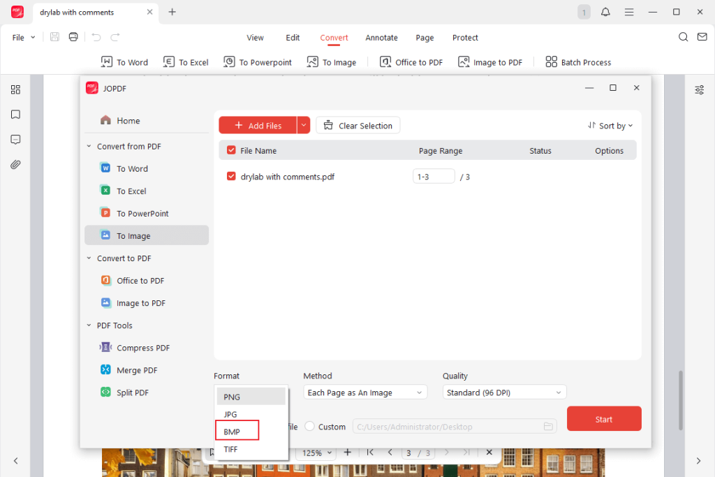Click Start to begin conversion
This screenshot has width=715, height=477.
(x=603, y=418)
